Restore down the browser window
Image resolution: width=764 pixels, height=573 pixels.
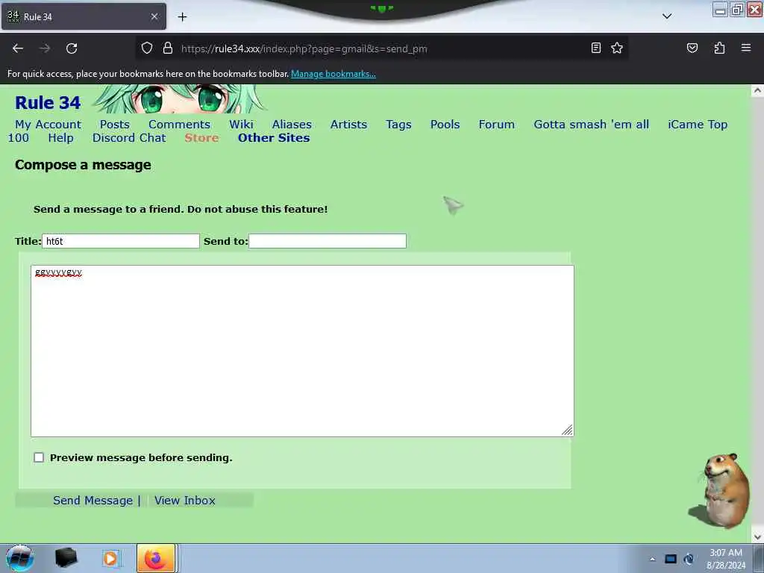pos(737,9)
